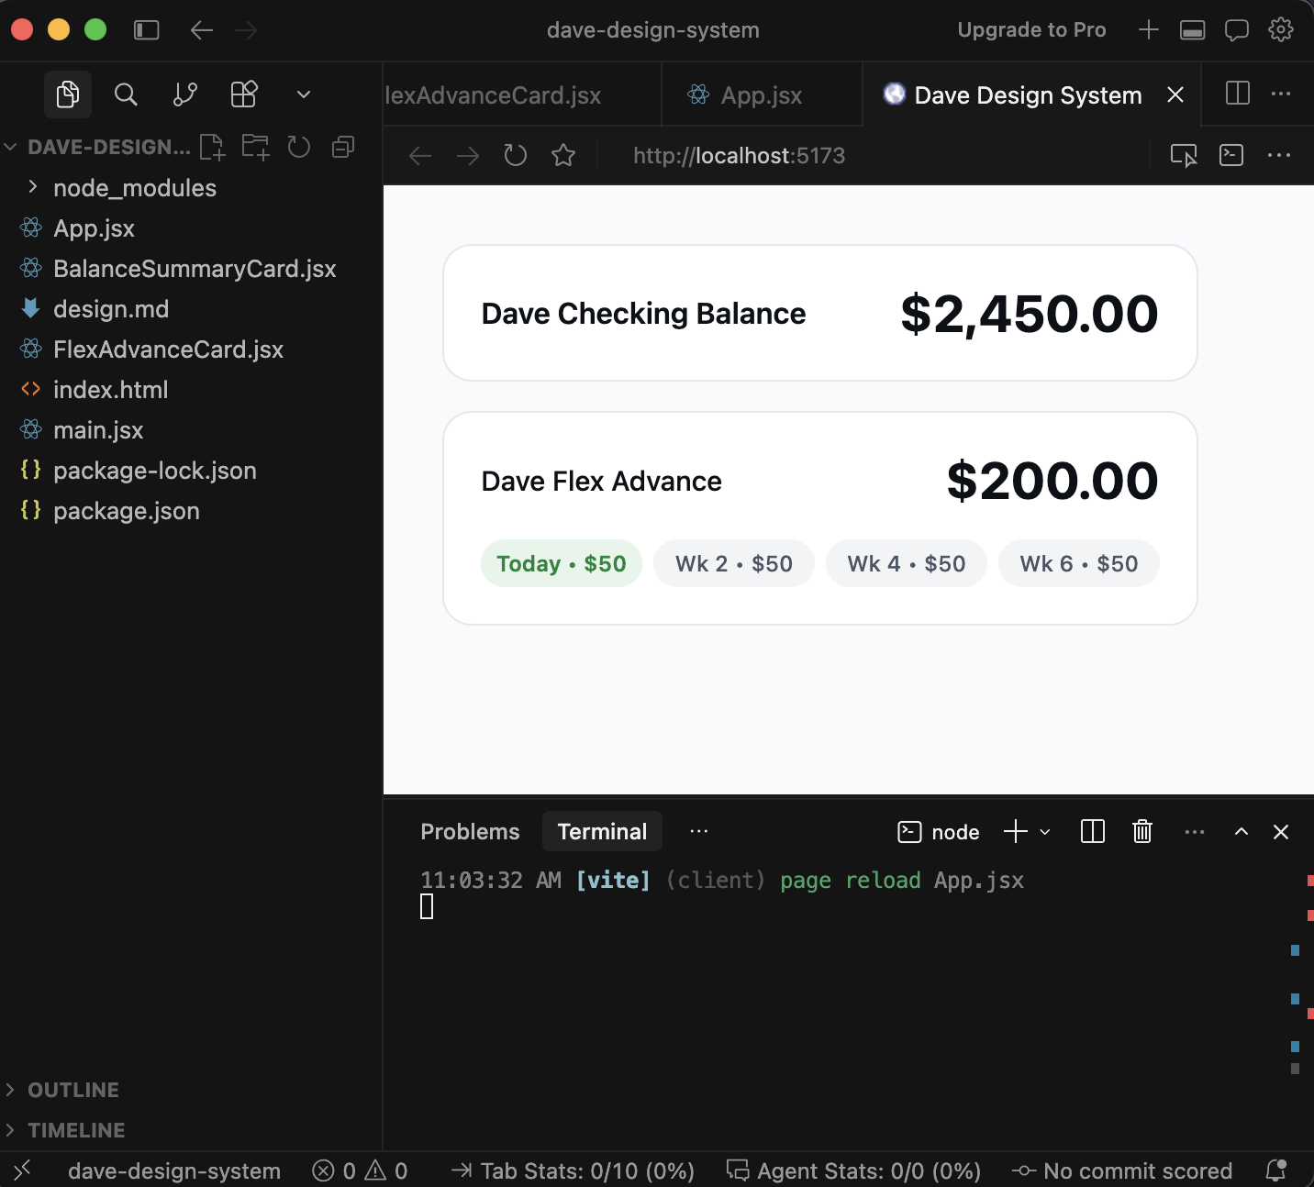Screen dimensions: 1314x1187
Task: Expand the OUTLINE section
Action: [x=191, y=1090]
